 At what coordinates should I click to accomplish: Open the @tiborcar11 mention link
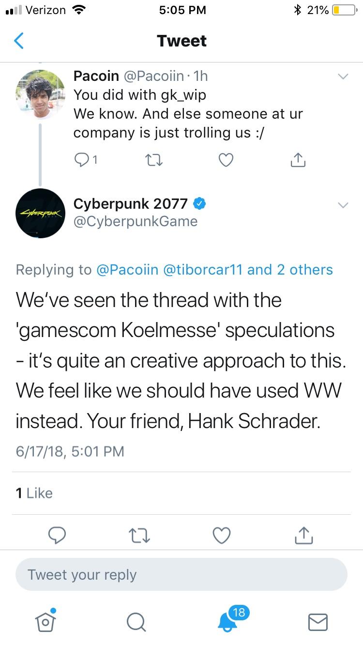[203, 270]
